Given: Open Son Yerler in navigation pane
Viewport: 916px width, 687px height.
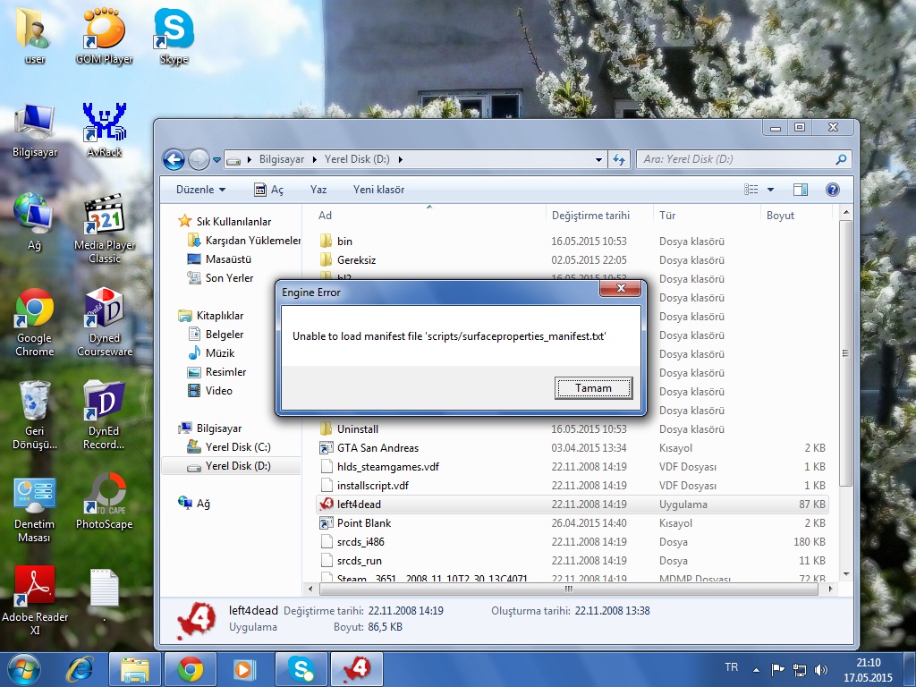Looking at the screenshot, I should [x=229, y=278].
